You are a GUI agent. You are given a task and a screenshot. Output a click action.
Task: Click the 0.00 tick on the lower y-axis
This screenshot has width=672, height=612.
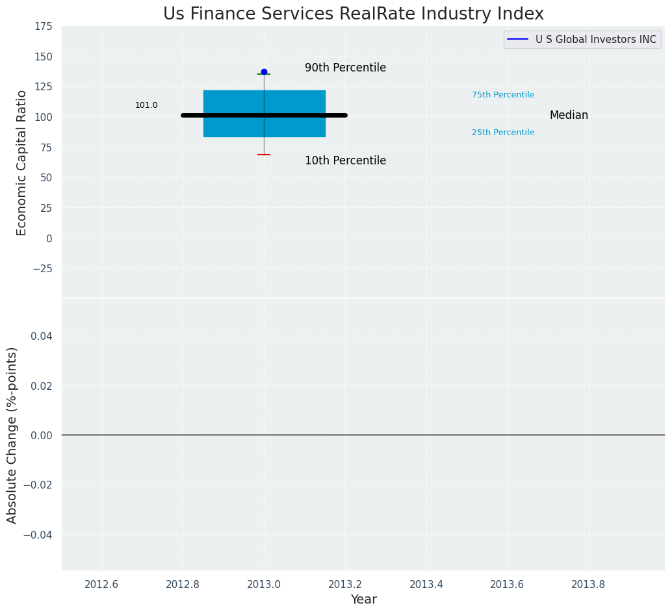click(42, 435)
